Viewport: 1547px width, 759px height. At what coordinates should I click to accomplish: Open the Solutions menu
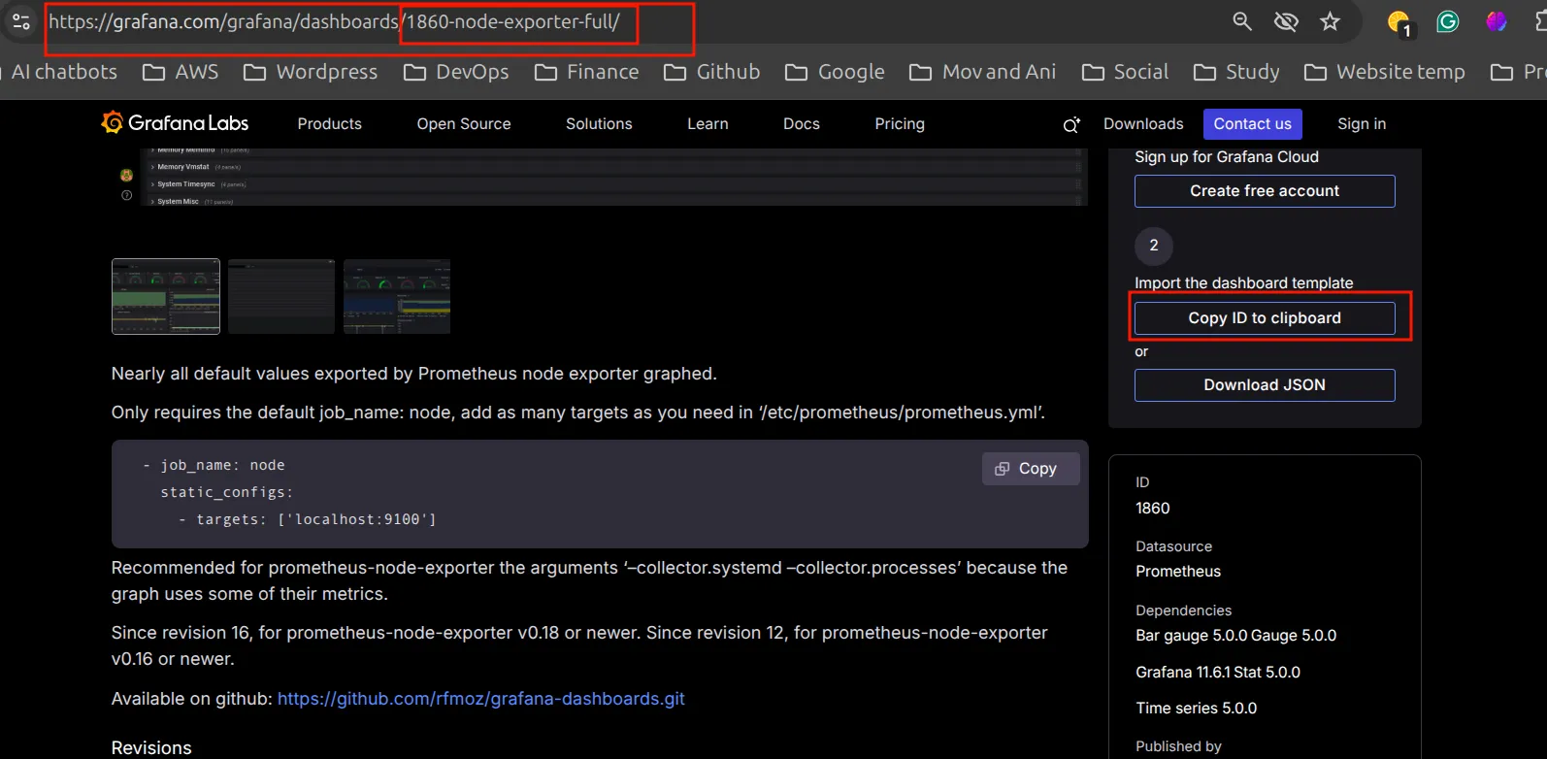(599, 124)
